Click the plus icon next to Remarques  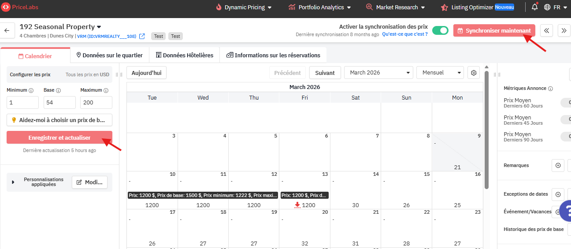pos(558,165)
